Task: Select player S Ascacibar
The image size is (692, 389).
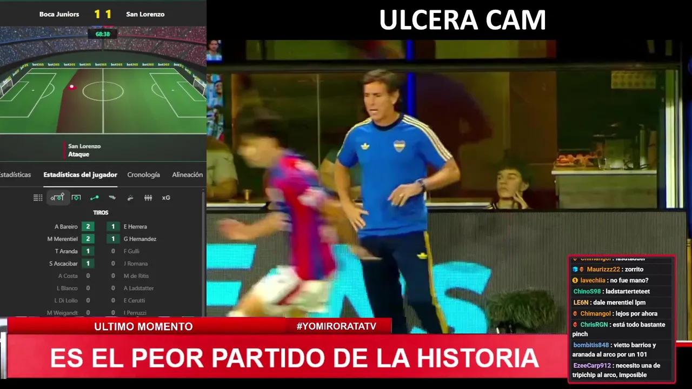Action: point(64,264)
